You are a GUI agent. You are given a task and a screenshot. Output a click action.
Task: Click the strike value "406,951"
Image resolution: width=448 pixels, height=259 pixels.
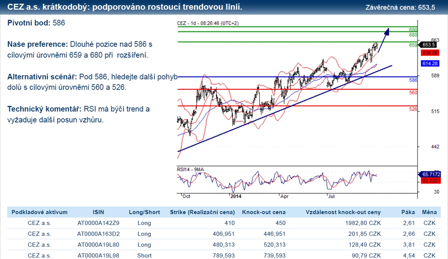pos(224,234)
